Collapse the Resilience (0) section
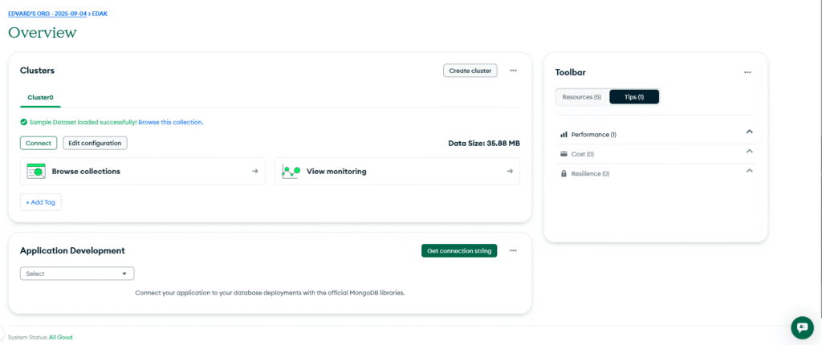Image resolution: width=822 pixels, height=345 pixels. pos(749,170)
